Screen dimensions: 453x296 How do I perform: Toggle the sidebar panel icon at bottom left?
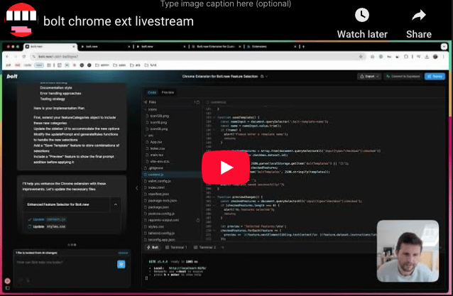tap(8, 288)
